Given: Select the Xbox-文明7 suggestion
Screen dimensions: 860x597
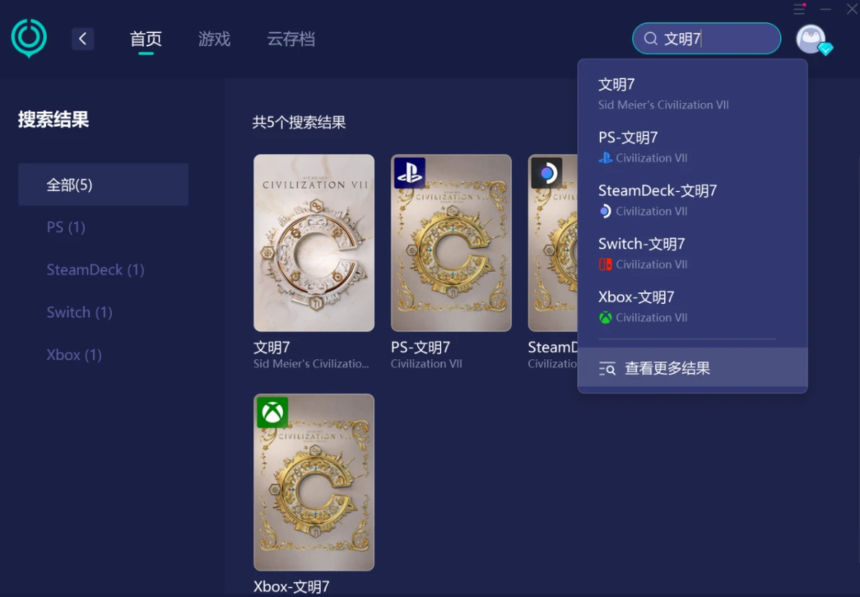Looking at the screenshot, I should pos(692,306).
